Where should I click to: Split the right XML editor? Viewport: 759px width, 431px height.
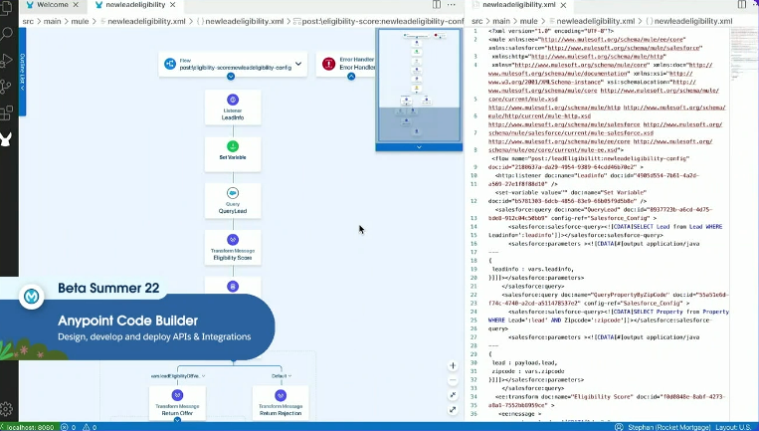coord(742,5)
